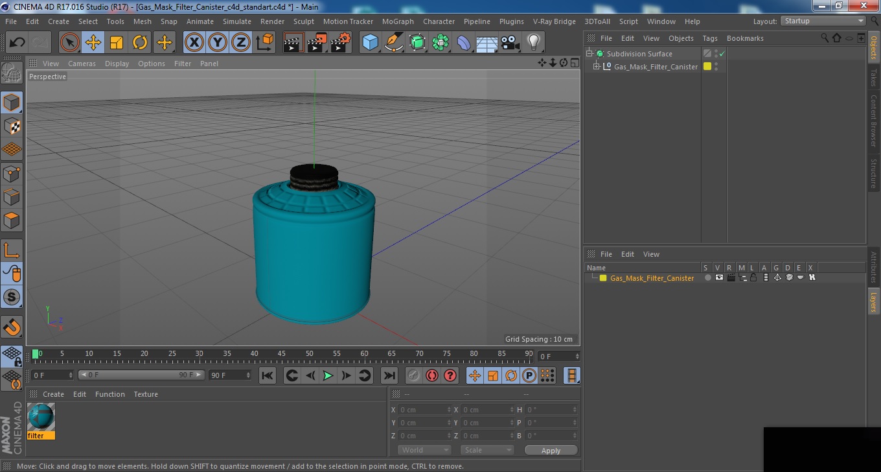Activate the Move tool in top toolbar
The image size is (881, 472).
click(x=93, y=43)
